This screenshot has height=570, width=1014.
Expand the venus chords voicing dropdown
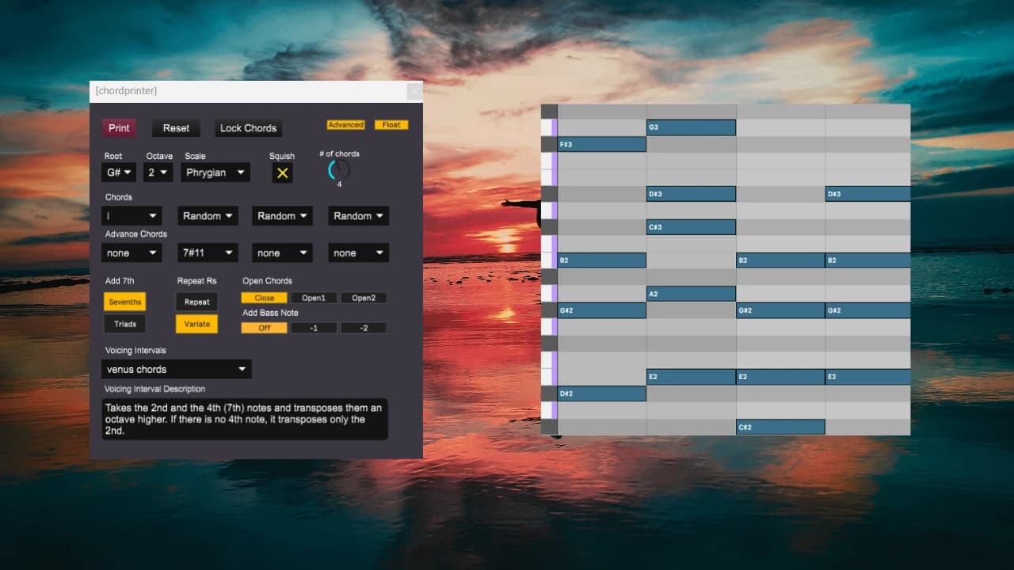[x=176, y=369]
